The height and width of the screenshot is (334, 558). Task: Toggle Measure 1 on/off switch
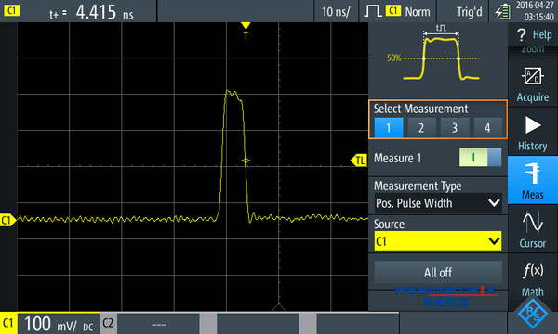(481, 157)
